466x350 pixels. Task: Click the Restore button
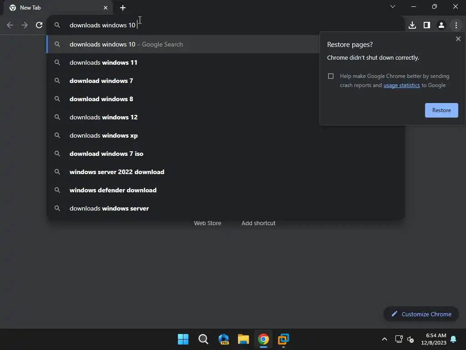tap(441, 110)
